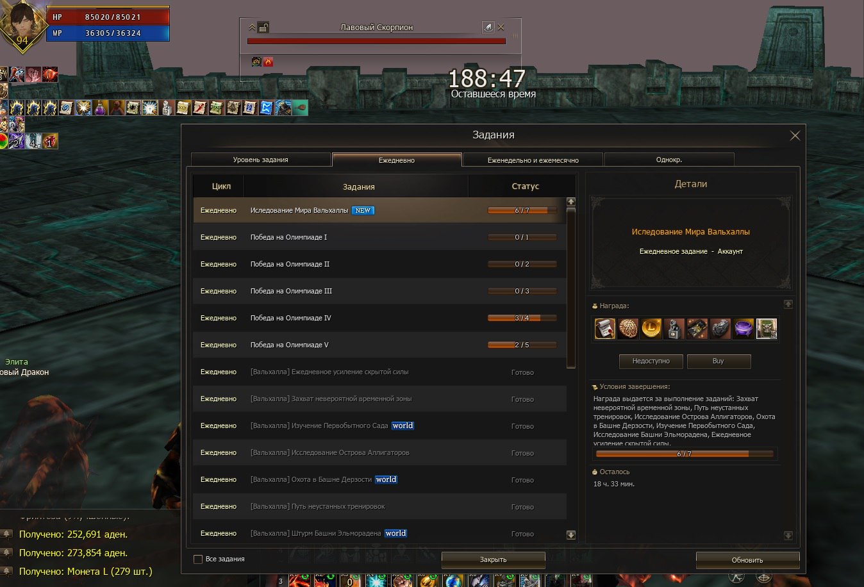Click 'Закрыть' to dismiss quest window
864x587 pixels.
(x=493, y=559)
